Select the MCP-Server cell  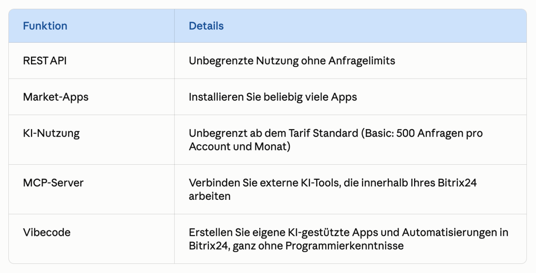(x=91, y=189)
